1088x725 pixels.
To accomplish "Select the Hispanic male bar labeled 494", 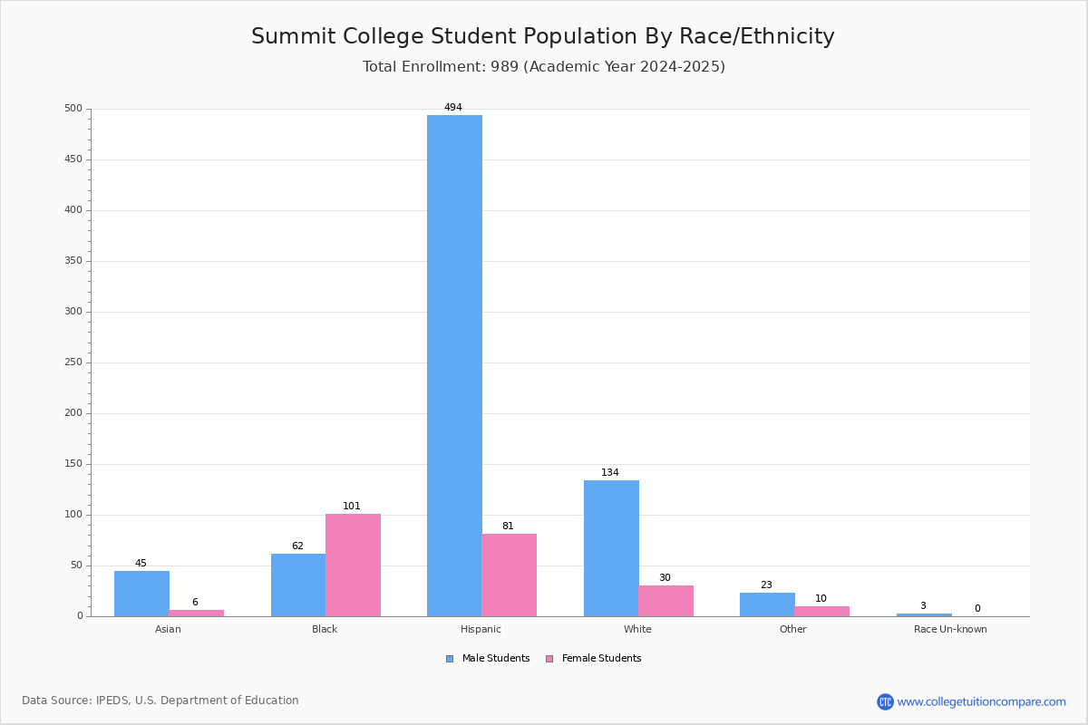I will coord(455,365).
